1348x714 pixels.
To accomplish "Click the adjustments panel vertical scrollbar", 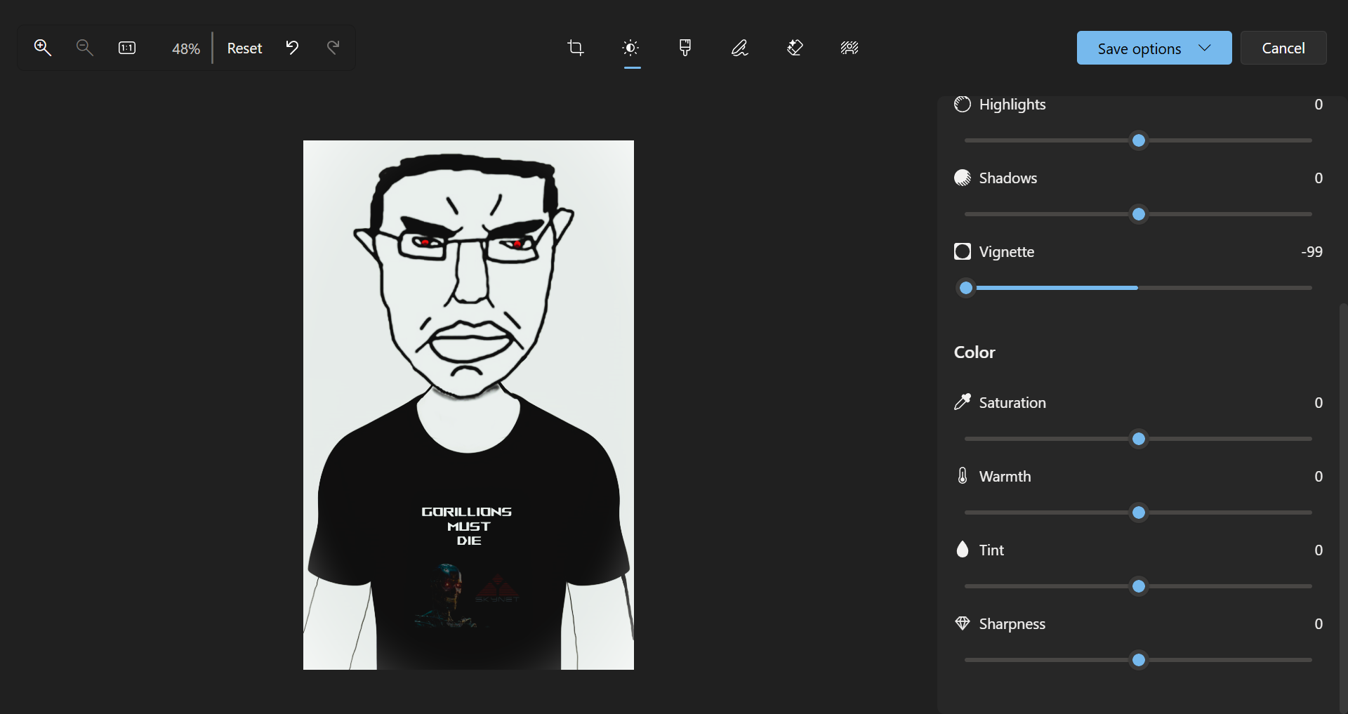I will click(1342, 491).
